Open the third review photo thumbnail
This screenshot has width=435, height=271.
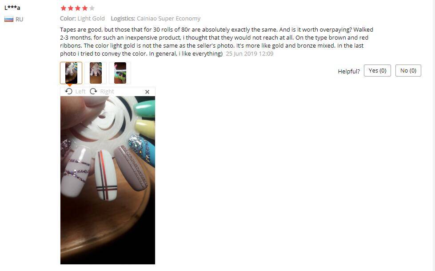point(120,73)
